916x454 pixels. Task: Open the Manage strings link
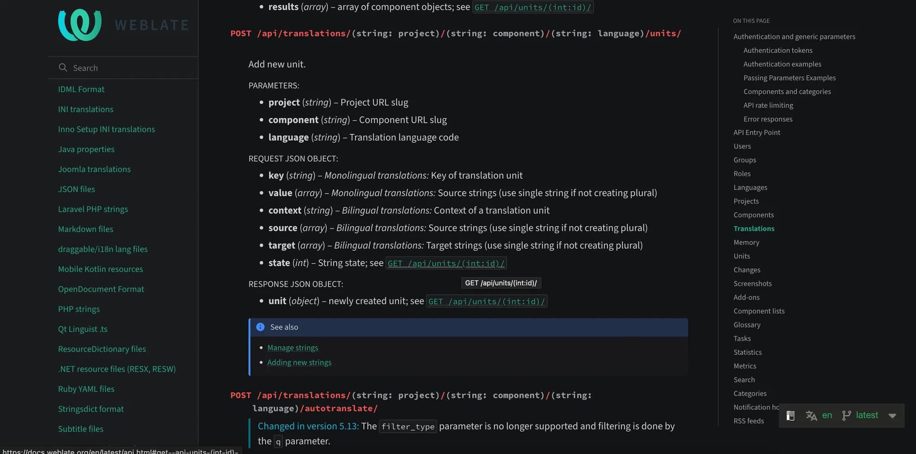[292, 348]
